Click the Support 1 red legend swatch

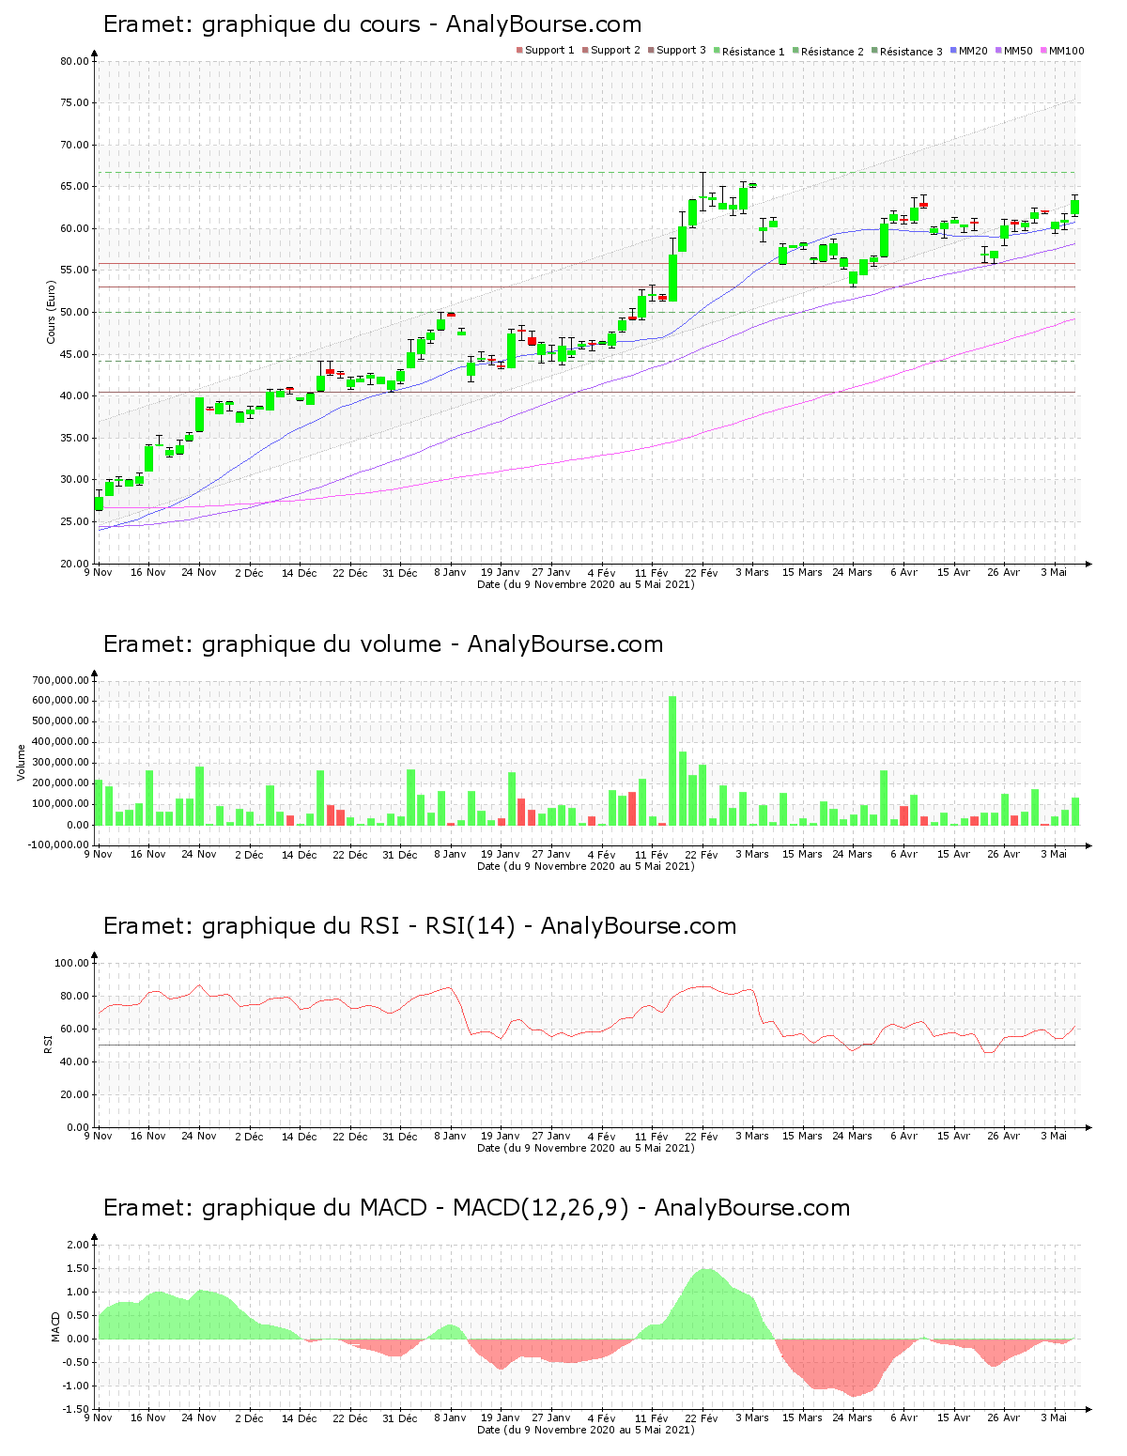(519, 51)
